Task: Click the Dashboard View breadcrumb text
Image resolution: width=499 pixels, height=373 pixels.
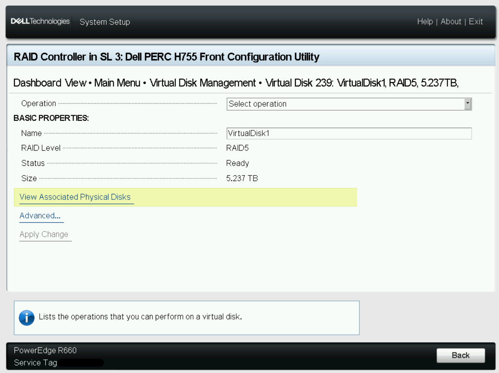Action: (x=50, y=83)
